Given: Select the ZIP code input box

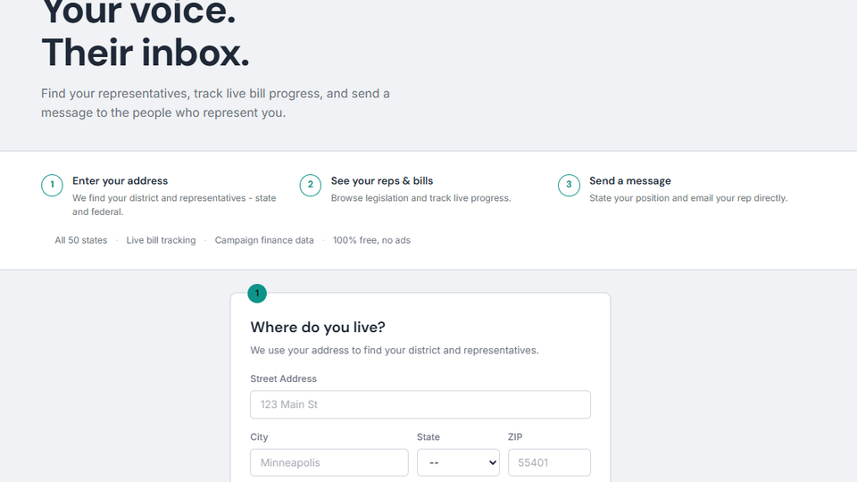Looking at the screenshot, I should pyautogui.click(x=549, y=462).
